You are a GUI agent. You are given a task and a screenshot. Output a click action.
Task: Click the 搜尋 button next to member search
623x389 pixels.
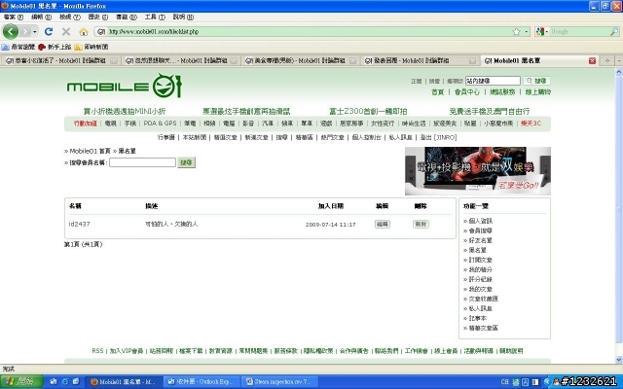[x=186, y=162]
